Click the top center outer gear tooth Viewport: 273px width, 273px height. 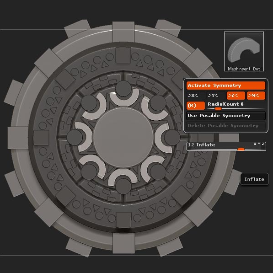(x=123, y=32)
